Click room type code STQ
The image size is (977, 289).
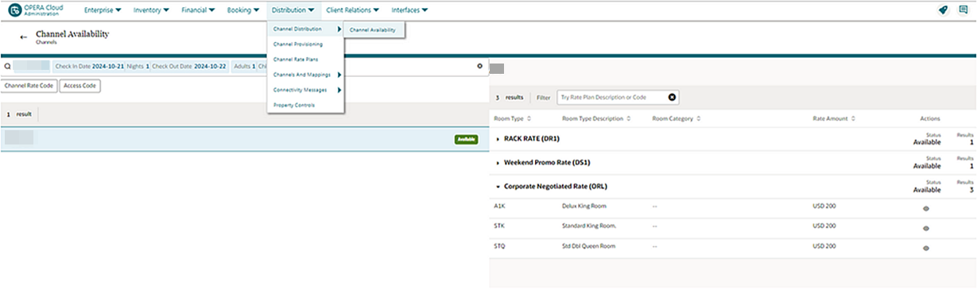point(499,245)
